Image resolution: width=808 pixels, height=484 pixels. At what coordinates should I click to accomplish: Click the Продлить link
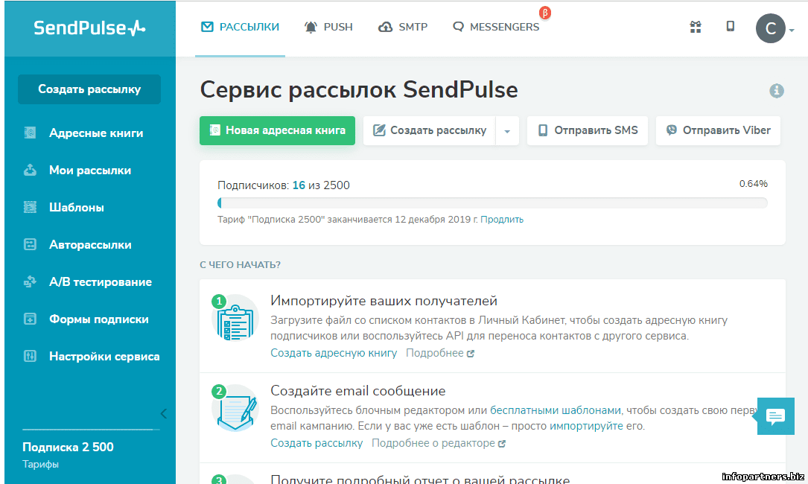[x=502, y=219]
